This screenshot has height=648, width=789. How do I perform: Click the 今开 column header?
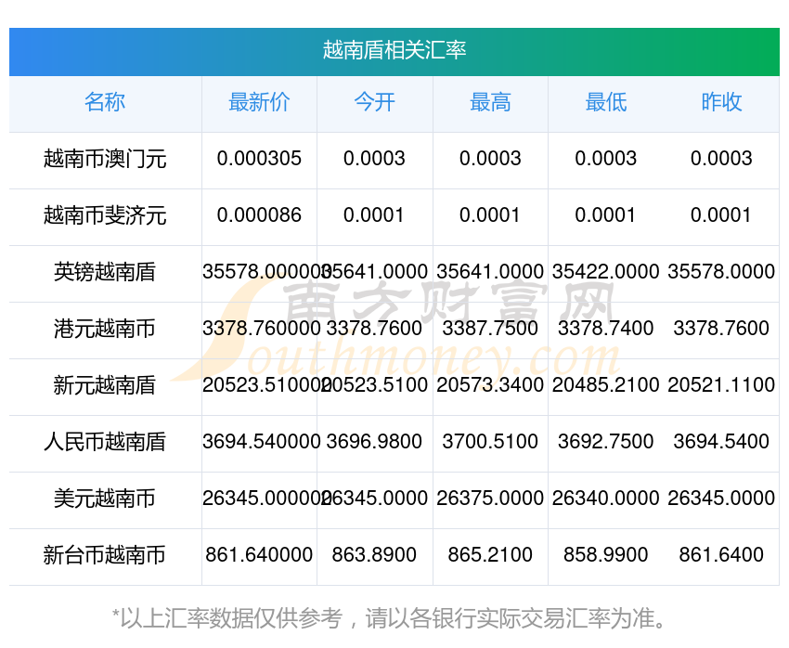[374, 102]
